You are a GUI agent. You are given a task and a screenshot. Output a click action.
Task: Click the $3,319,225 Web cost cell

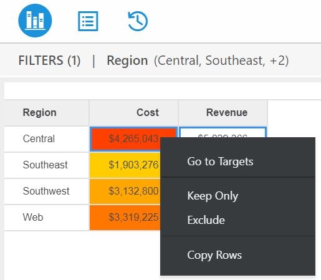(x=125, y=217)
